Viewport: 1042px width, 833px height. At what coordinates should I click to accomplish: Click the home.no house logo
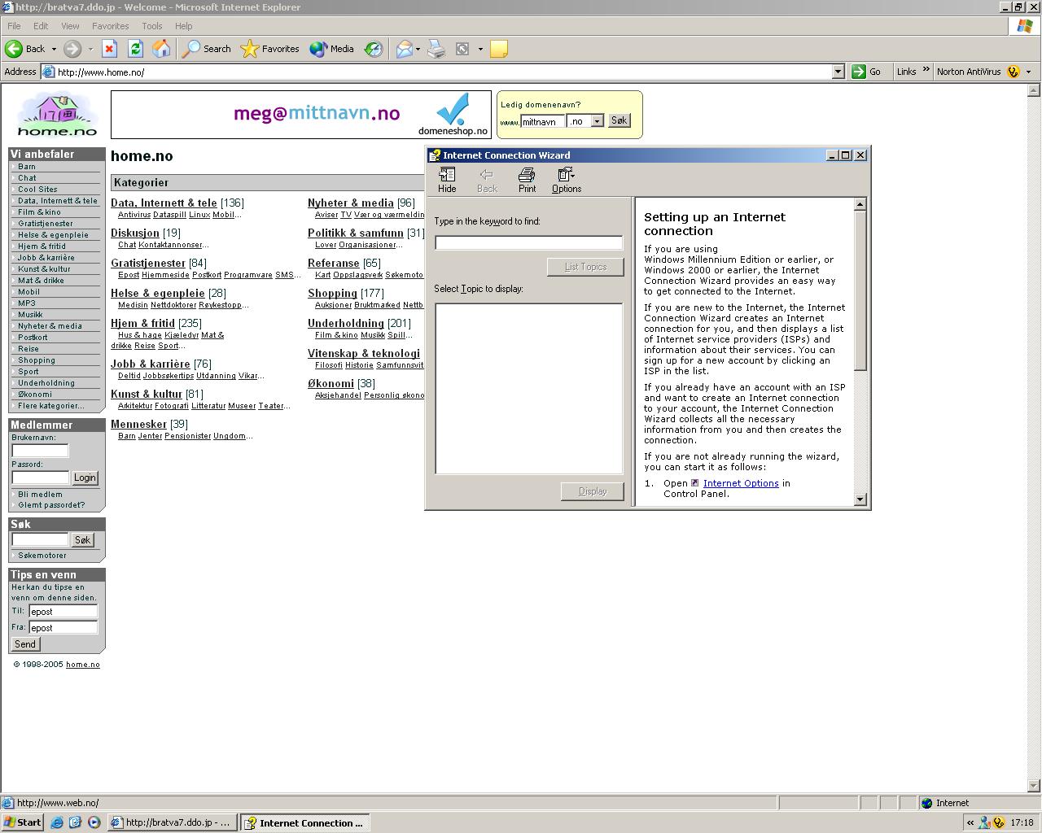coord(57,115)
